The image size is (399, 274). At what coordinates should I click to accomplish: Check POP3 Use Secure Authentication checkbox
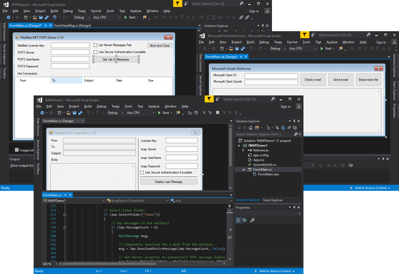coord(95,52)
